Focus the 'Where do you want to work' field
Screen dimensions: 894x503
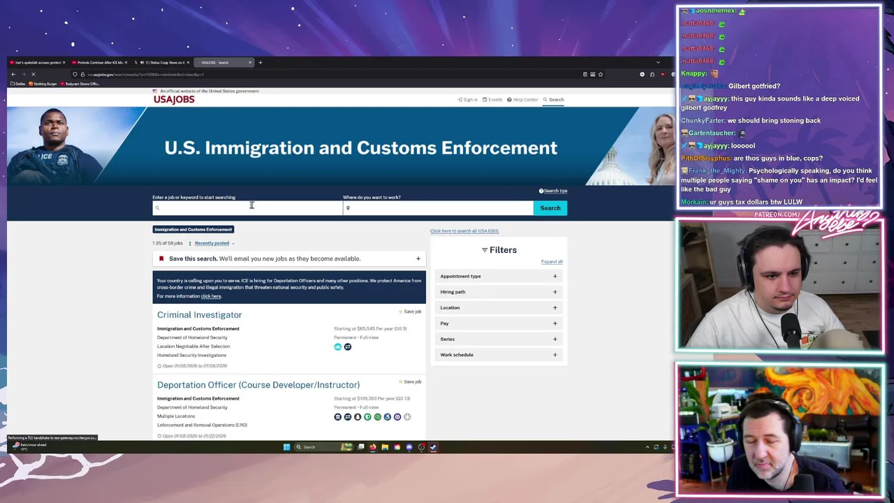click(438, 207)
